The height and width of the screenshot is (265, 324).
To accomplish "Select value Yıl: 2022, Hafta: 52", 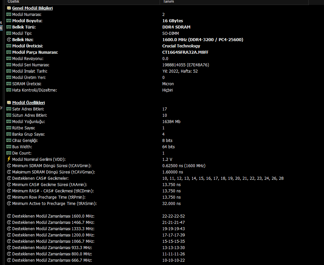I will [x=180, y=71].
